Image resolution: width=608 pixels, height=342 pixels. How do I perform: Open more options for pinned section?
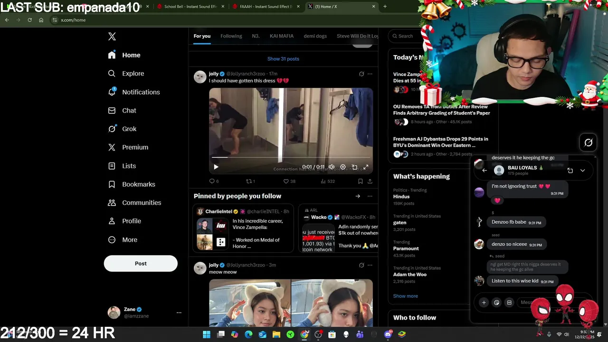click(x=370, y=196)
